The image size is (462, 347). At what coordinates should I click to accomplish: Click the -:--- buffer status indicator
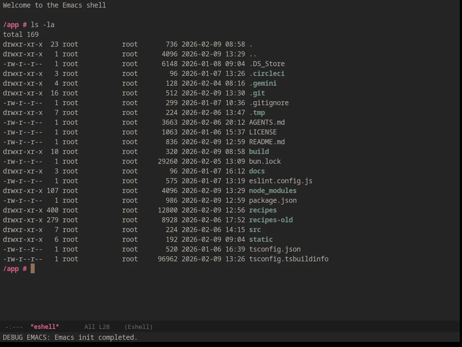click(x=14, y=327)
